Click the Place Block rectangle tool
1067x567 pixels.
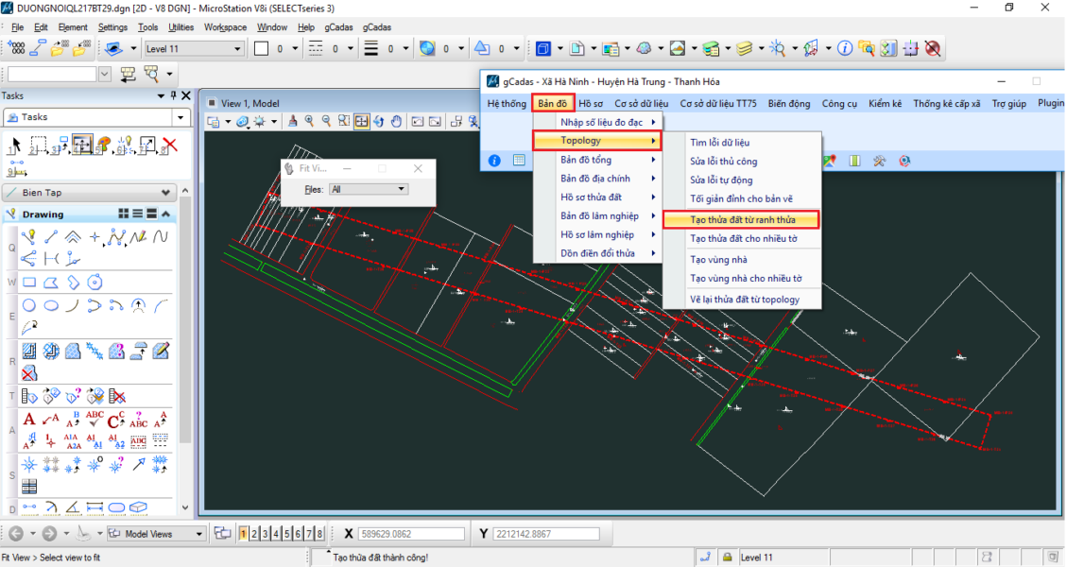pyautogui.click(x=29, y=282)
